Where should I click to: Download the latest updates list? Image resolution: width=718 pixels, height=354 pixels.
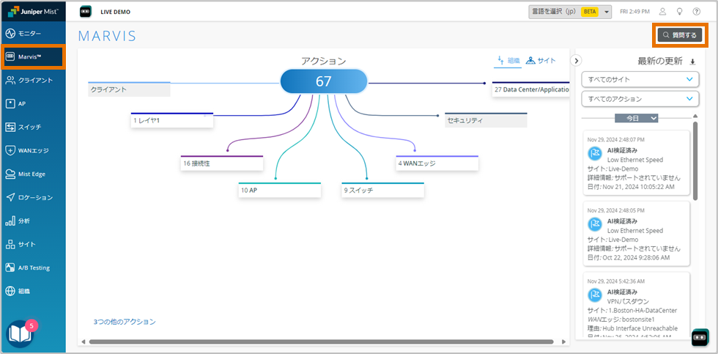tap(693, 62)
